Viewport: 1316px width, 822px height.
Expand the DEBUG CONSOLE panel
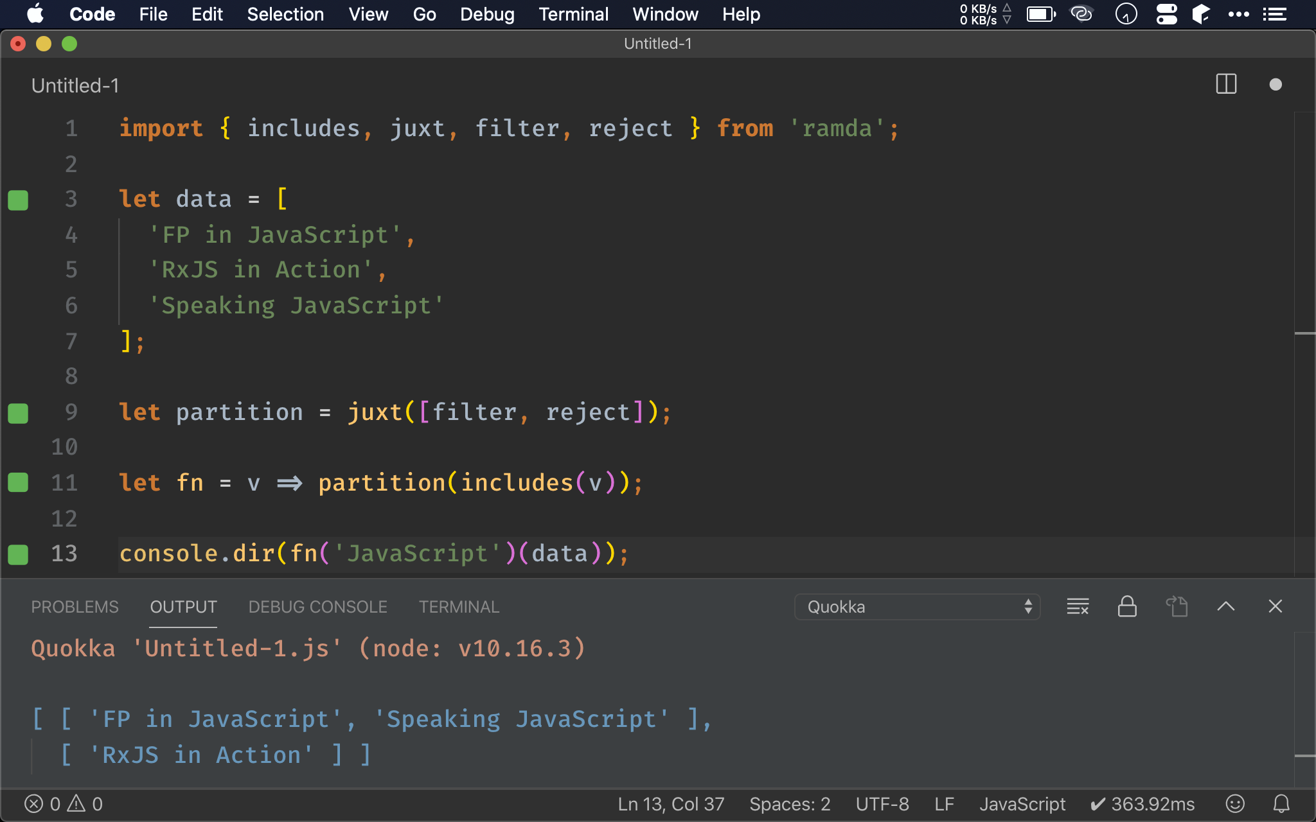pyautogui.click(x=316, y=606)
